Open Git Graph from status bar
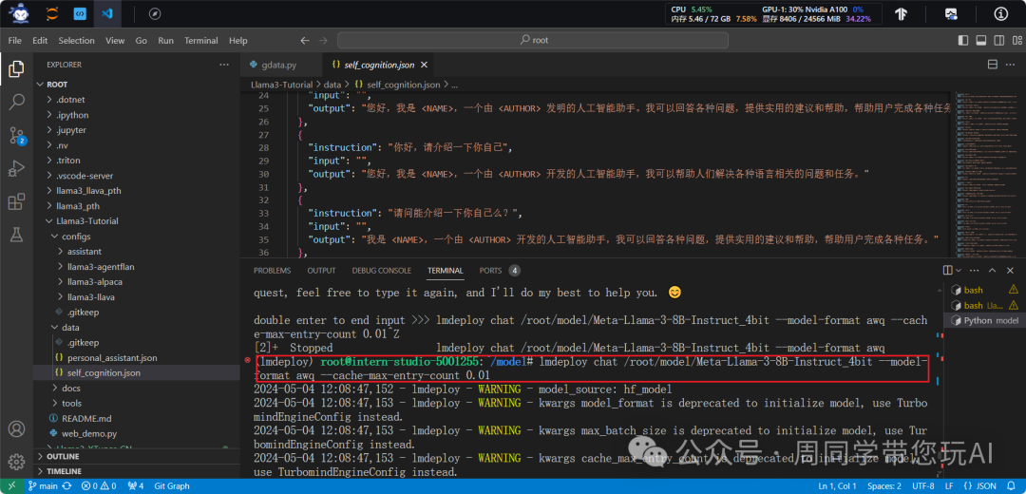 (x=172, y=486)
